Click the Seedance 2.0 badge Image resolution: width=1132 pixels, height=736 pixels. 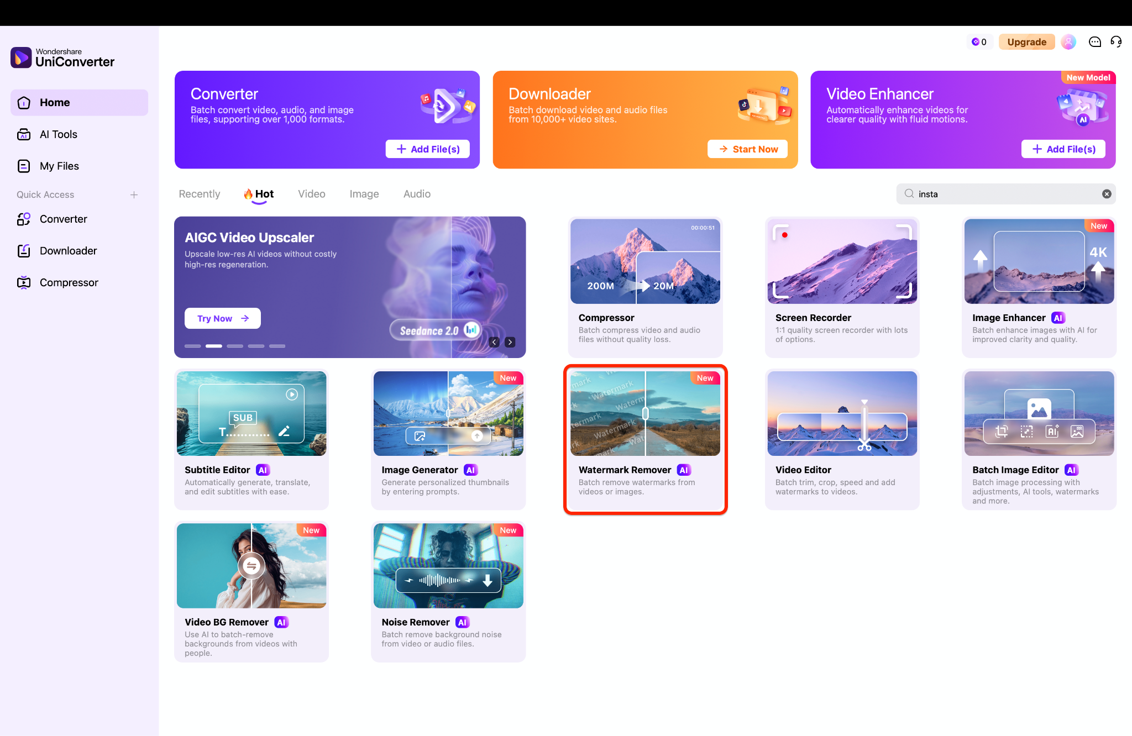point(435,330)
